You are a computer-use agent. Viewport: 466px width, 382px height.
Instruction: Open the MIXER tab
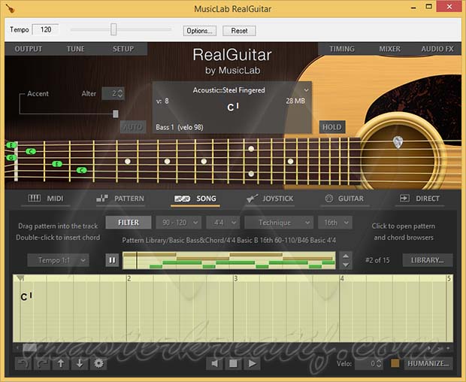[x=389, y=49]
